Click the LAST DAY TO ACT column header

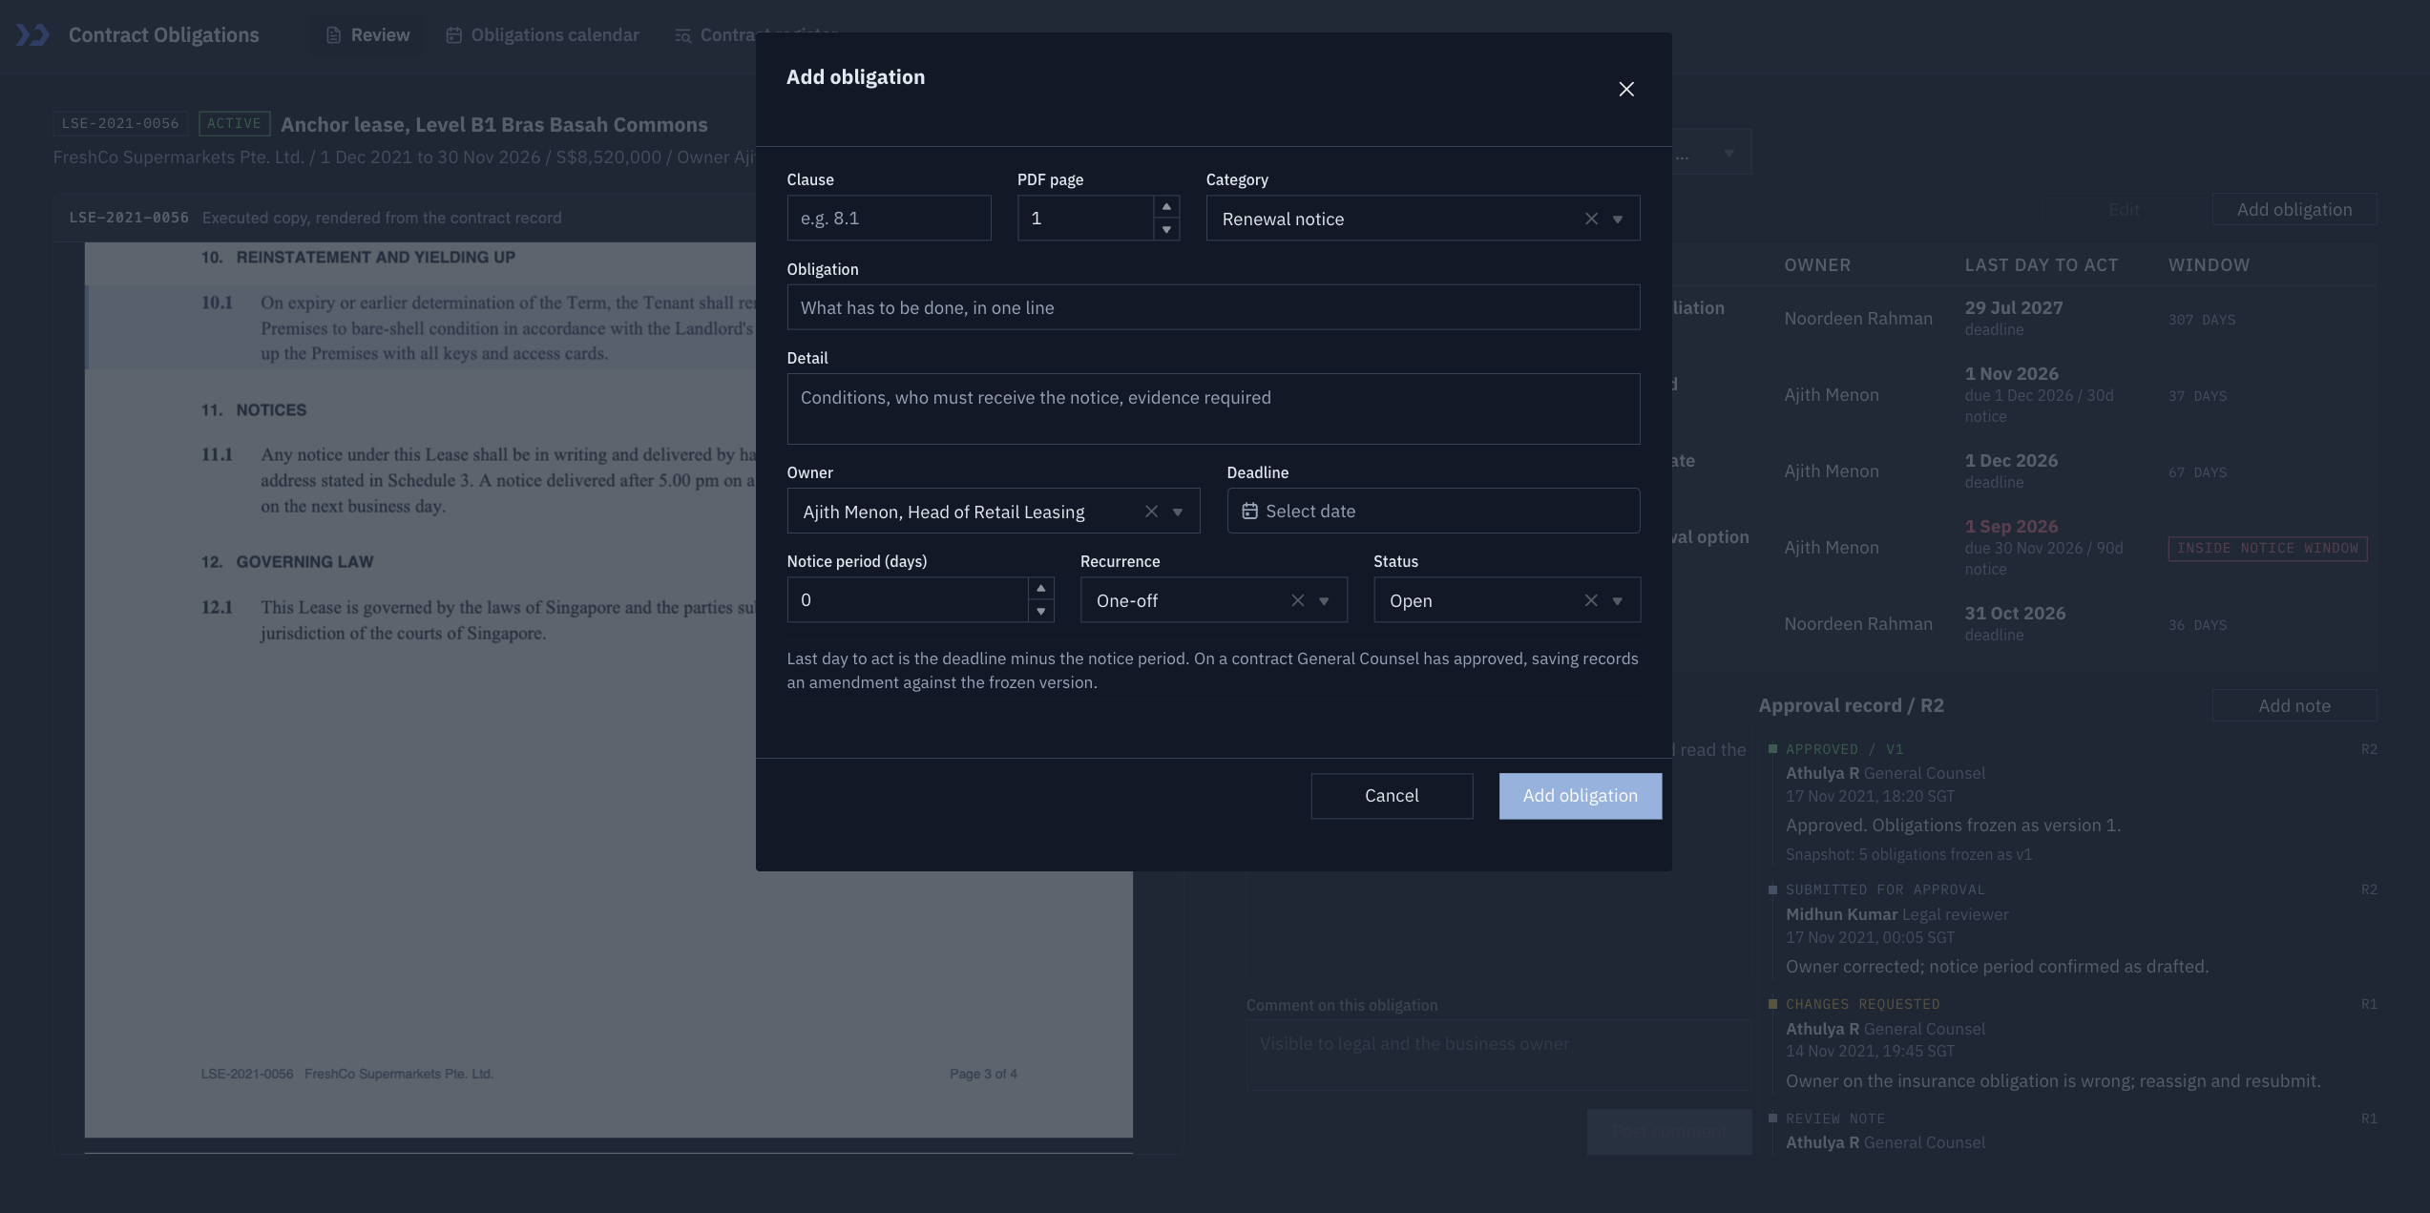pos(2041,264)
